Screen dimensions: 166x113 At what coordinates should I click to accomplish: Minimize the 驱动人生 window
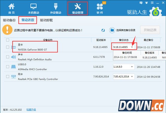point(158,3)
